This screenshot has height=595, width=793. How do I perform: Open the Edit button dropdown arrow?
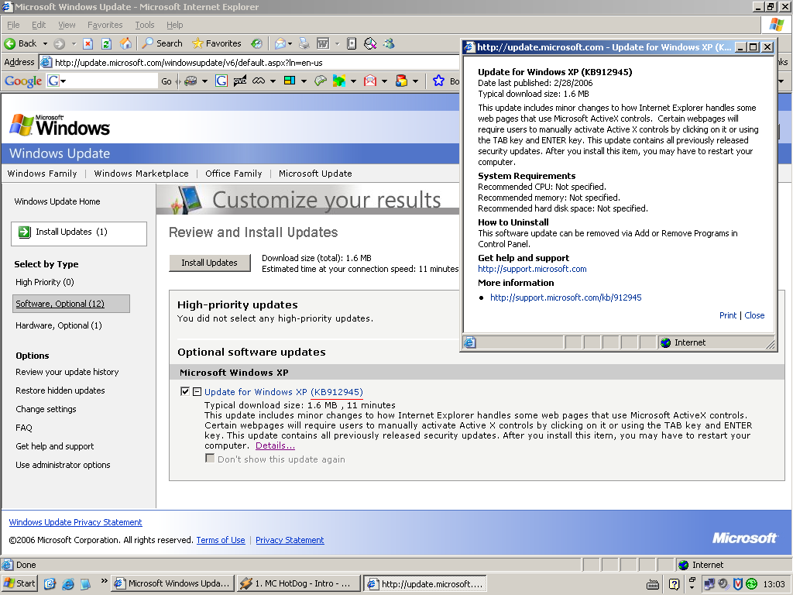point(337,44)
